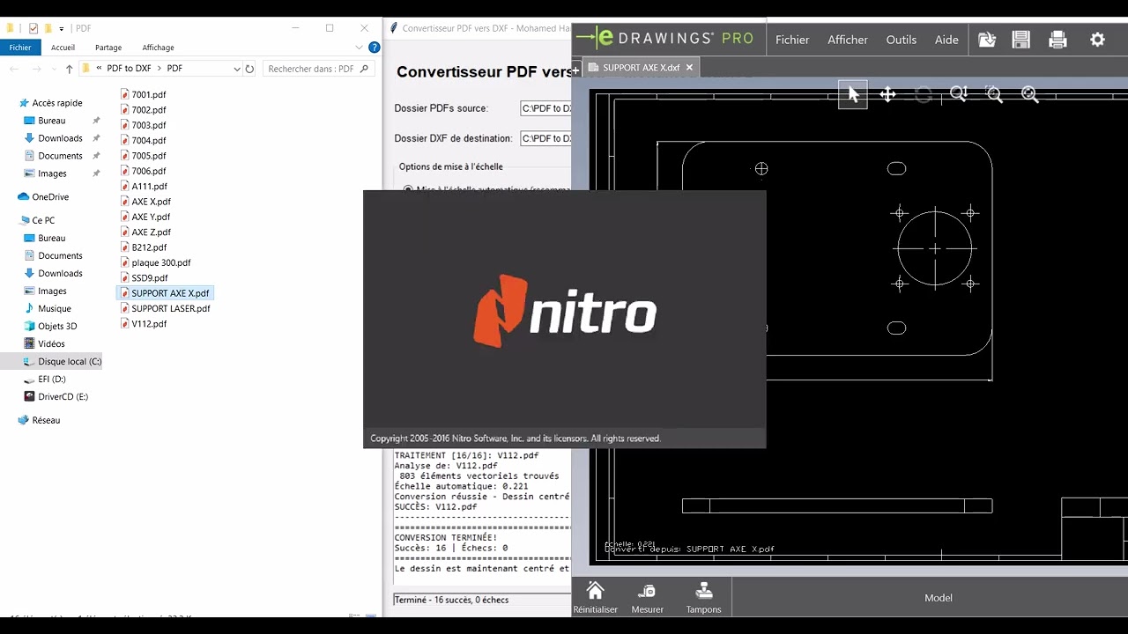Select file V112.pdf
The image size is (1128, 634).
(x=143, y=323)
